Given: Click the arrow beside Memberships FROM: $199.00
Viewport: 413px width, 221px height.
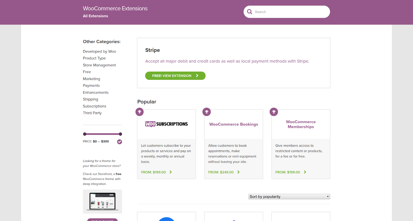Looking at the screenshot, I should pos(305,172).
